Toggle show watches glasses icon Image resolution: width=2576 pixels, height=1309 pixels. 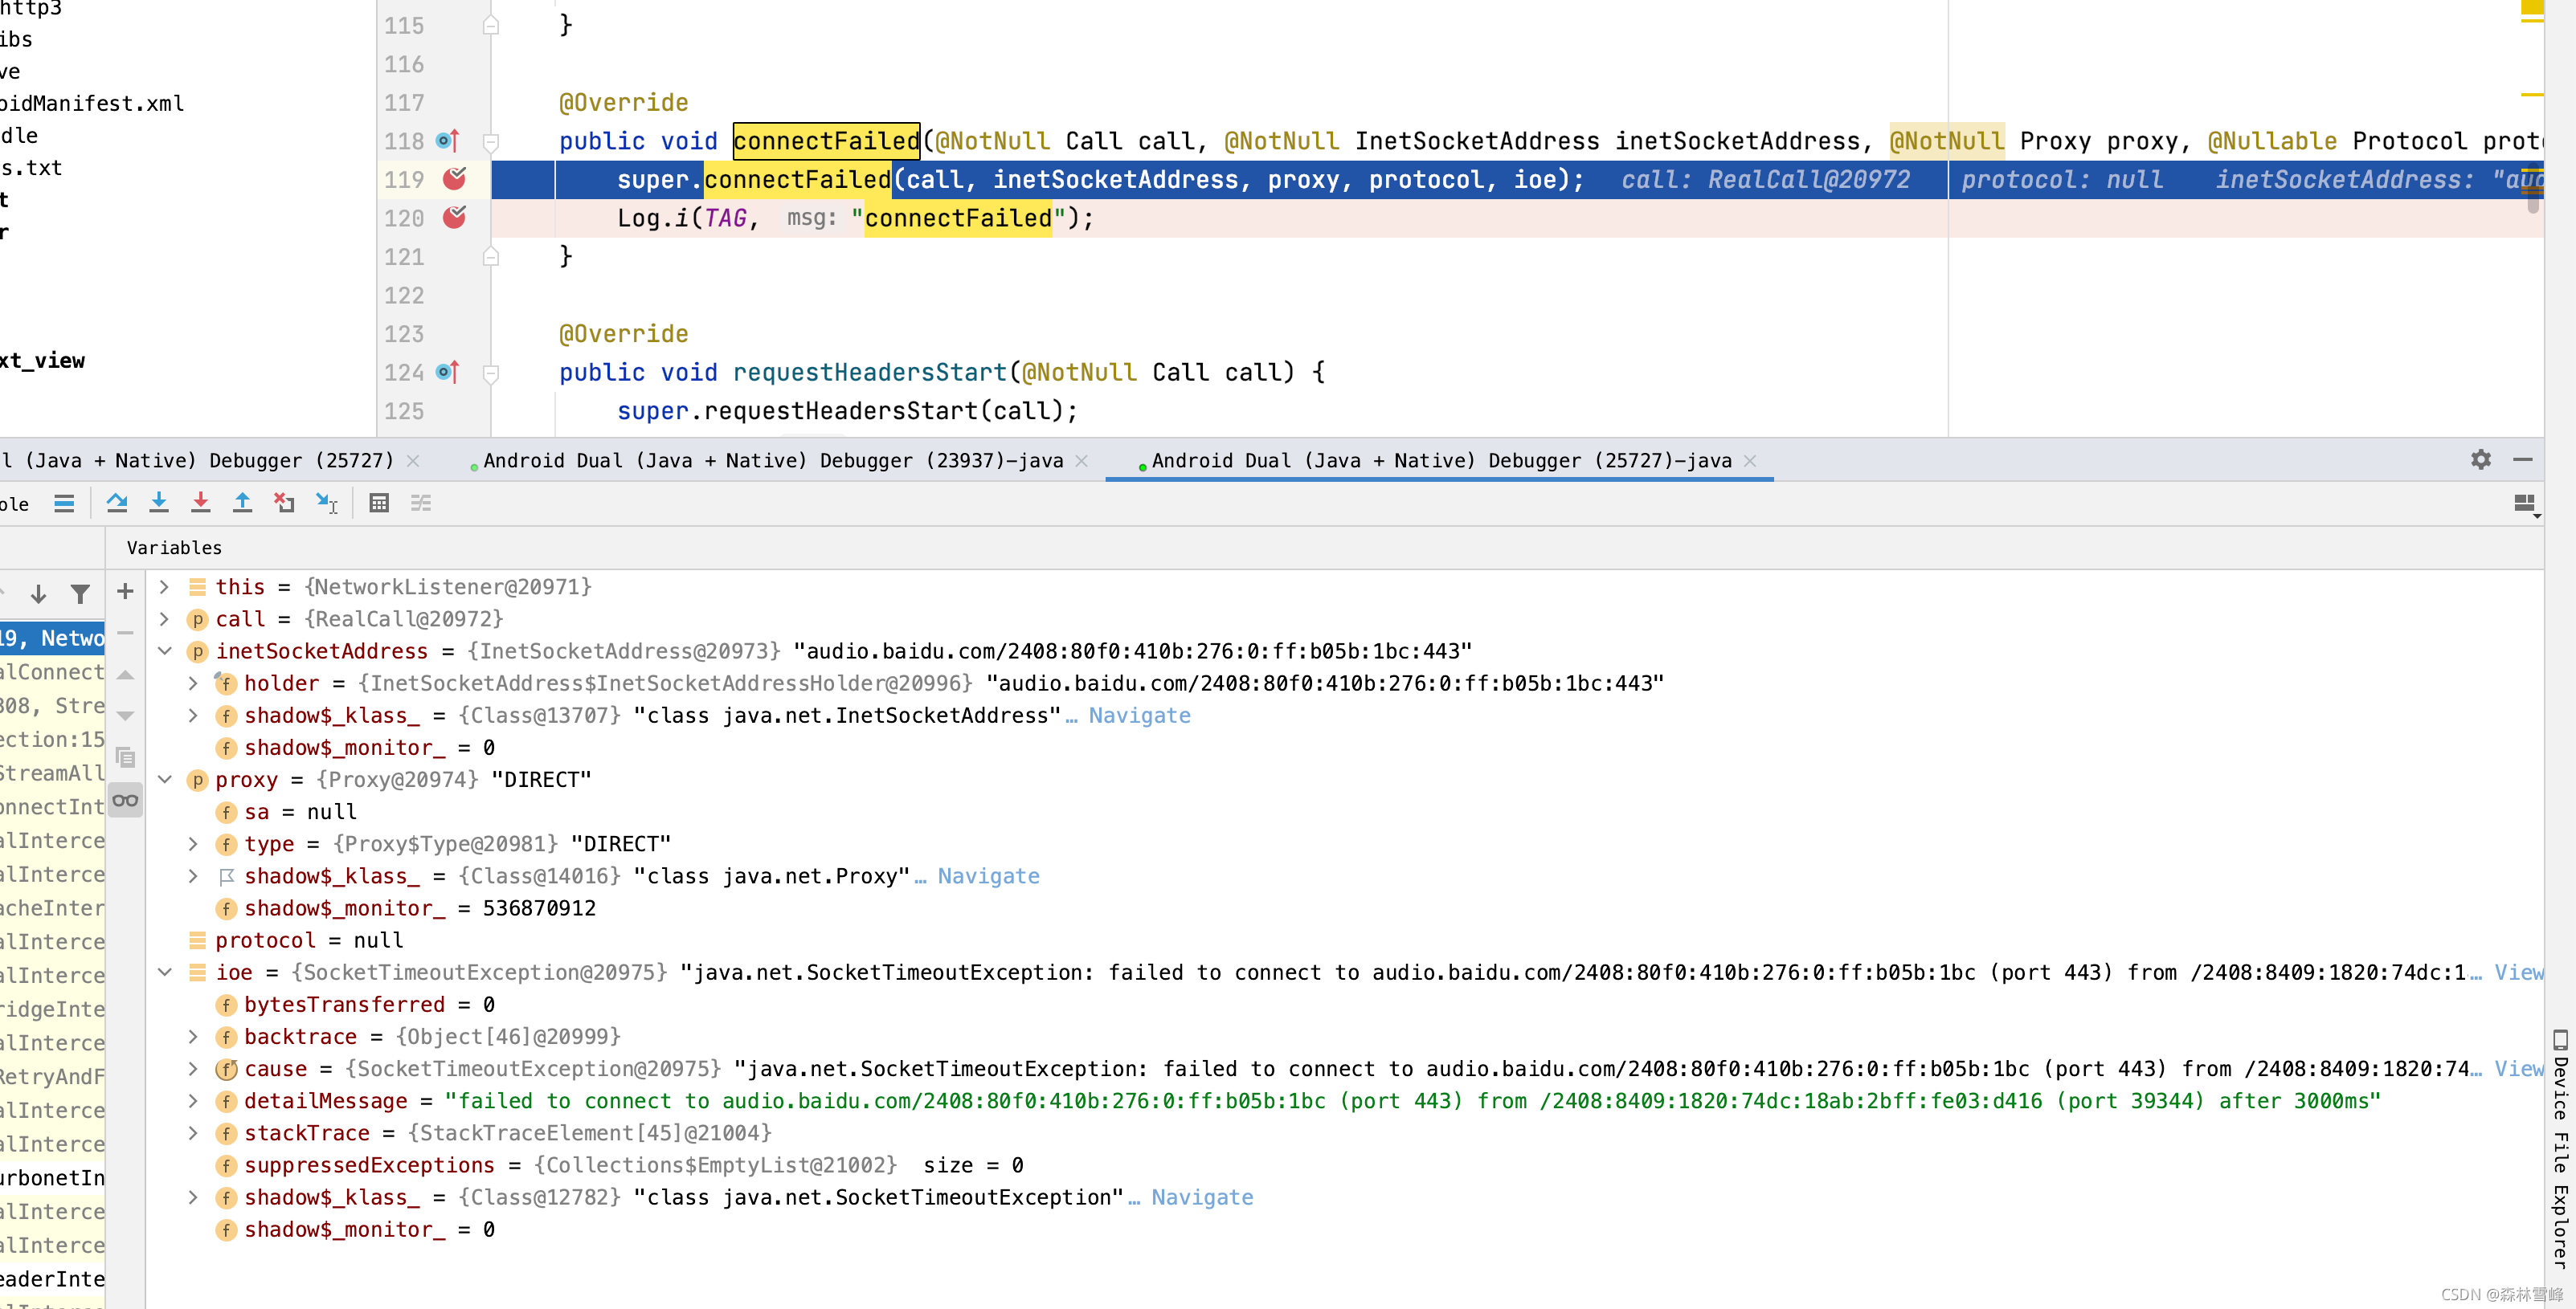click(x=125, y=799)
